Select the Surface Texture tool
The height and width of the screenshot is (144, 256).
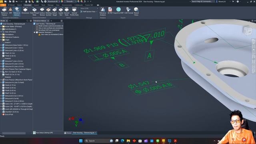click(x=42, y=12)
